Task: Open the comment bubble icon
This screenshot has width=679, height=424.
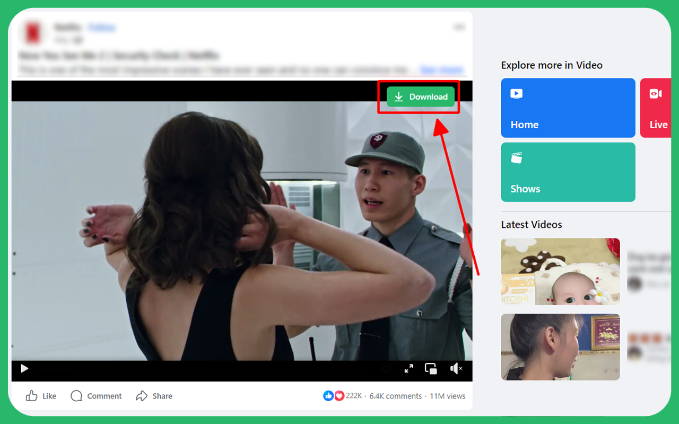Action: [76, 396]
